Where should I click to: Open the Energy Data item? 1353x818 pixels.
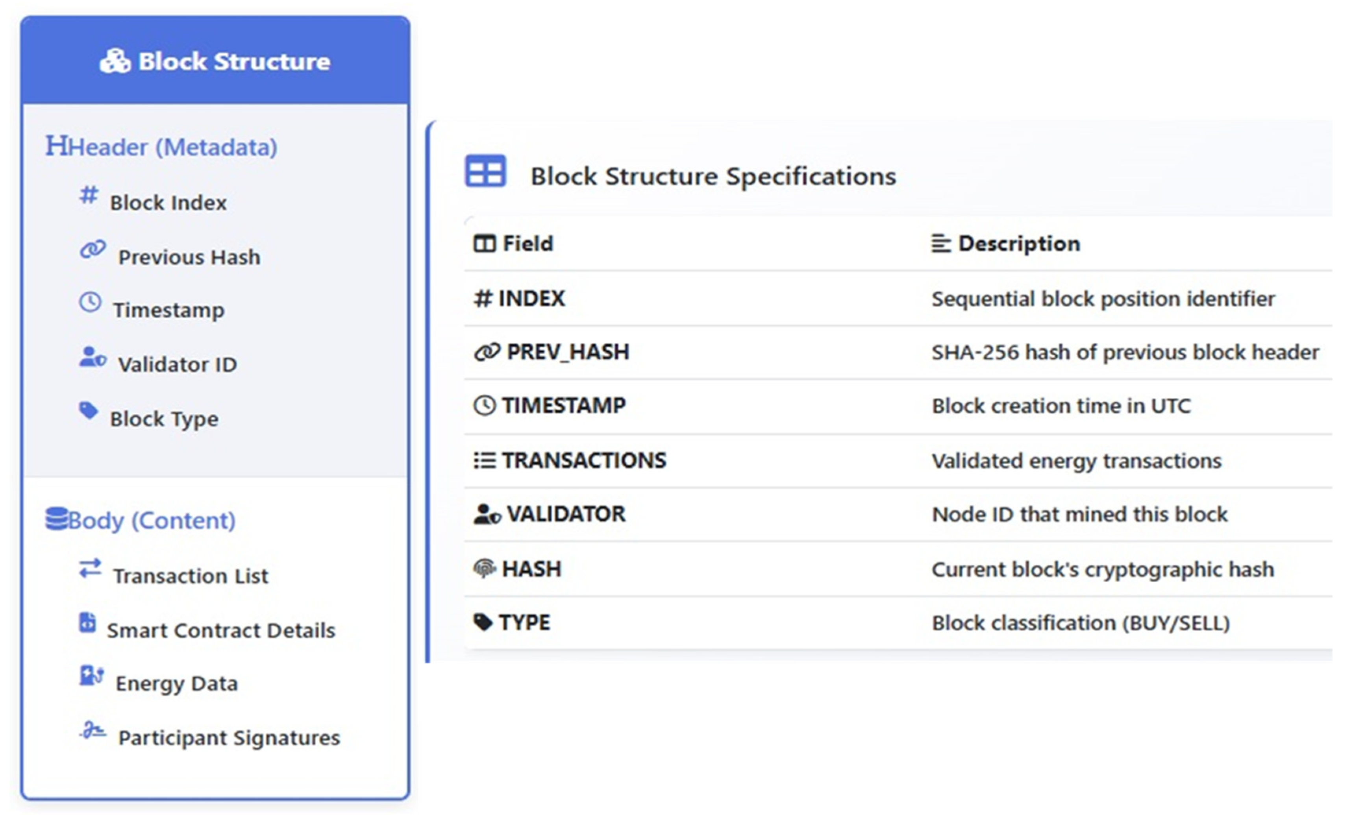(176, 683)
